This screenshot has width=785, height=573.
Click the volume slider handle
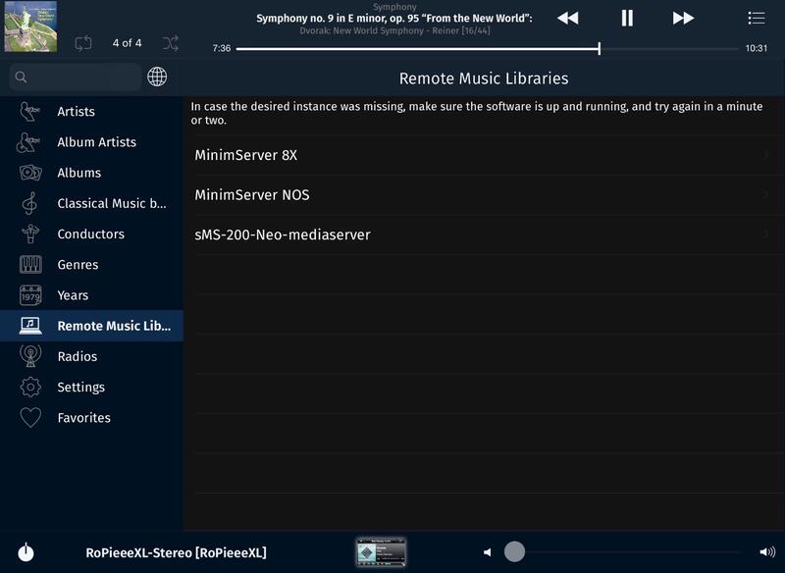pos(514,551)
